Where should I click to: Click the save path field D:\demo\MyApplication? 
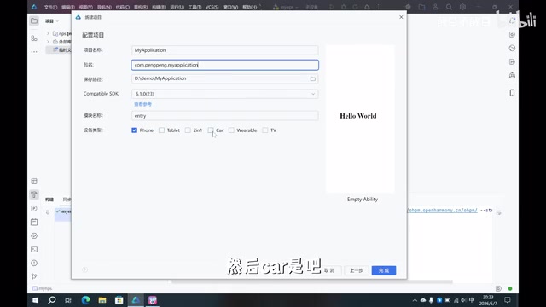pyautogui.click(x=225, y=78)
